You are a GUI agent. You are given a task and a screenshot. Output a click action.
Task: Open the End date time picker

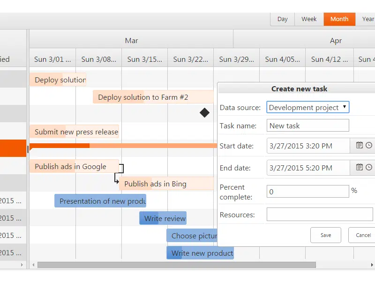click(x=367, y=168)
